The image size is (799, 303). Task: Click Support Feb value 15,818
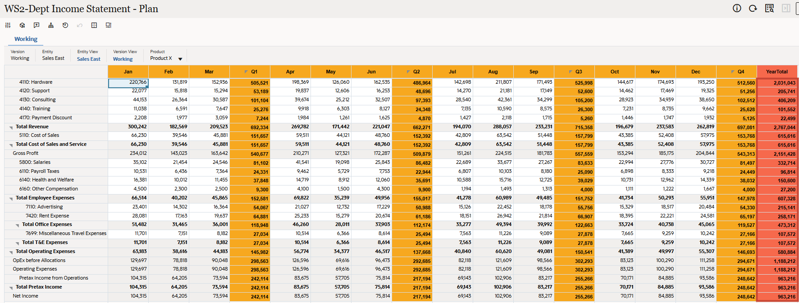point(169,91)
